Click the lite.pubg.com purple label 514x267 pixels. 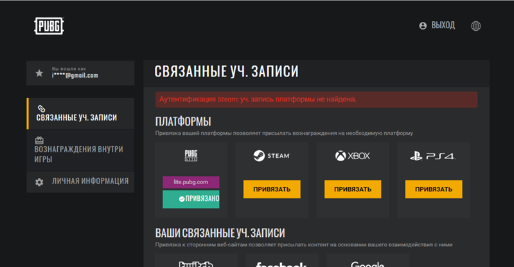[191, 182]
